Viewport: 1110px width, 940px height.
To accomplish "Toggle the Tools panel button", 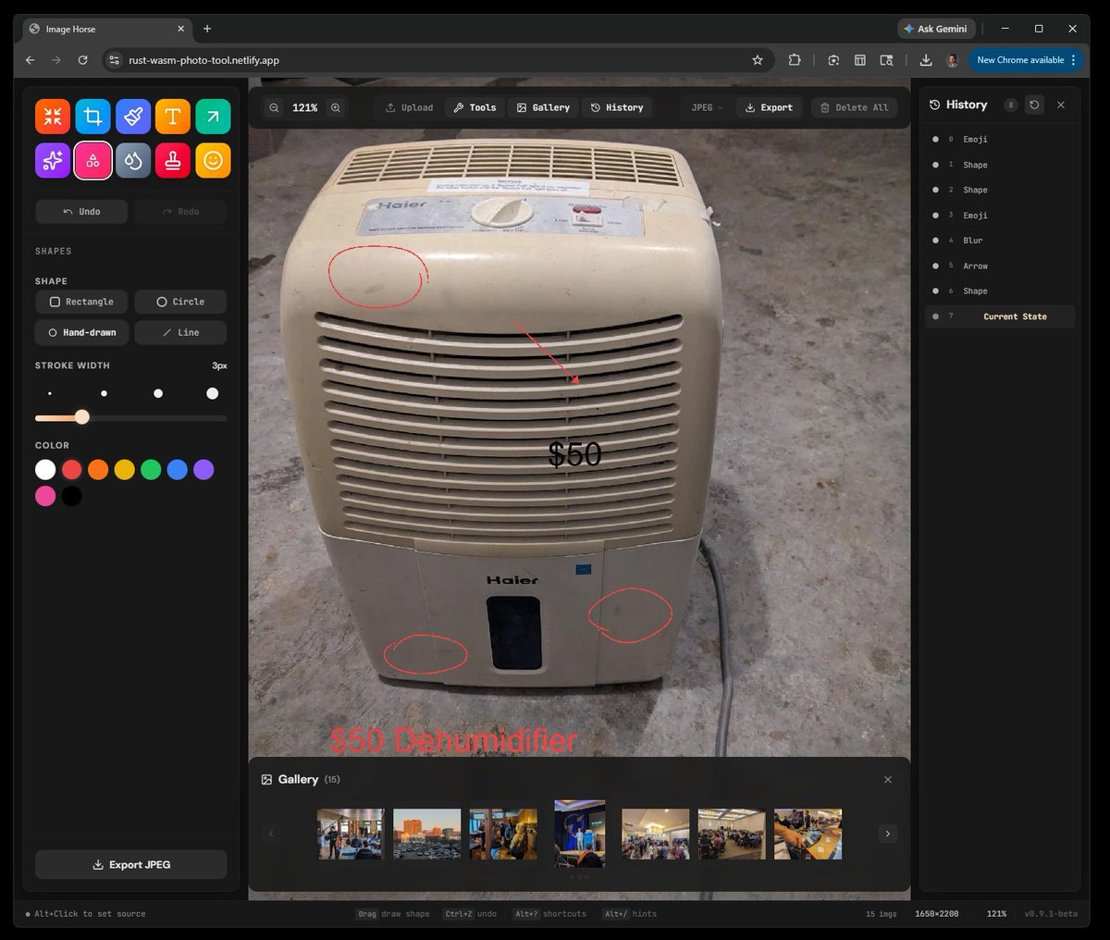I will click(x=475, y=107).
